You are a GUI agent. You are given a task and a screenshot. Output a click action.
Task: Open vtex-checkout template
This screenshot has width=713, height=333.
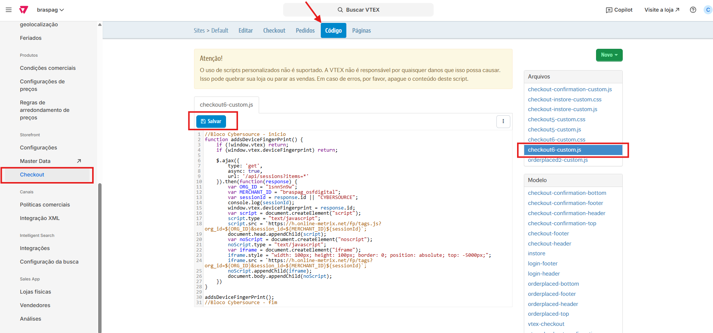point(546,324)
